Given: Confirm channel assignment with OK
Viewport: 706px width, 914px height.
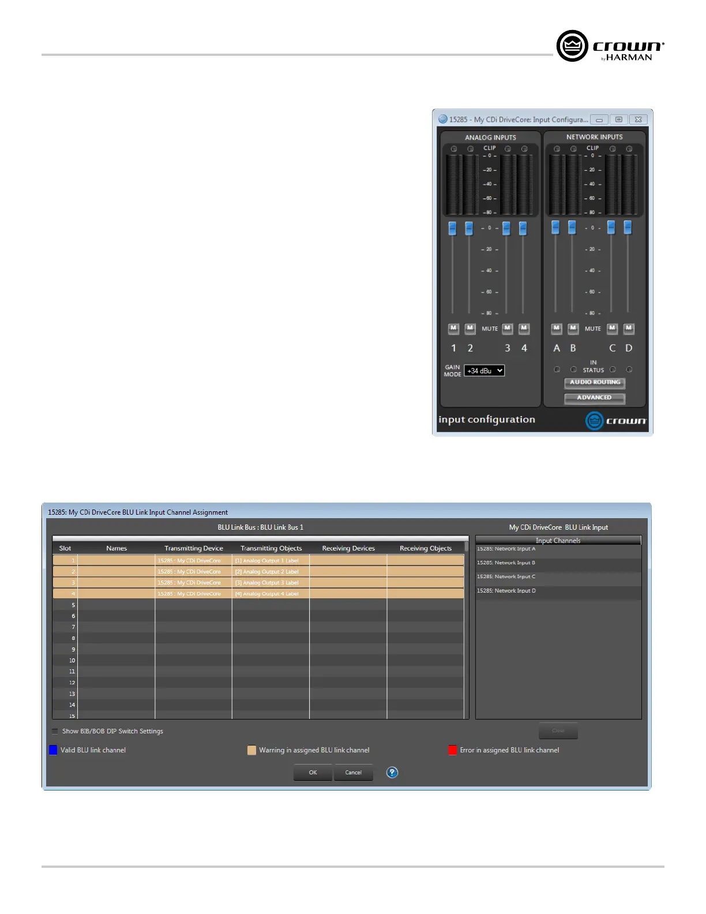Looking at the screenshot, I should (x=313, y=772).
